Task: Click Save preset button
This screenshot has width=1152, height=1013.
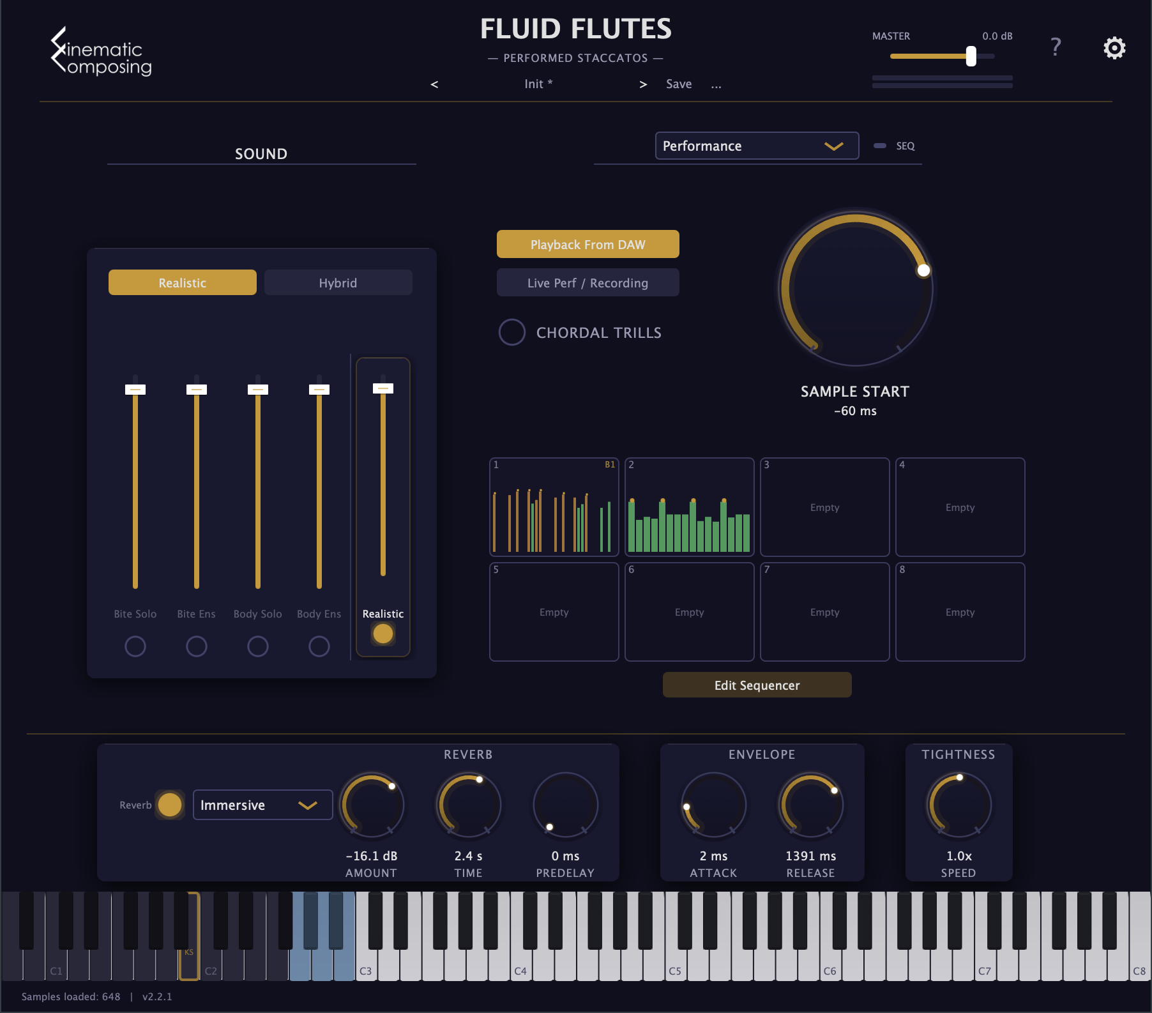Action: 679,84
